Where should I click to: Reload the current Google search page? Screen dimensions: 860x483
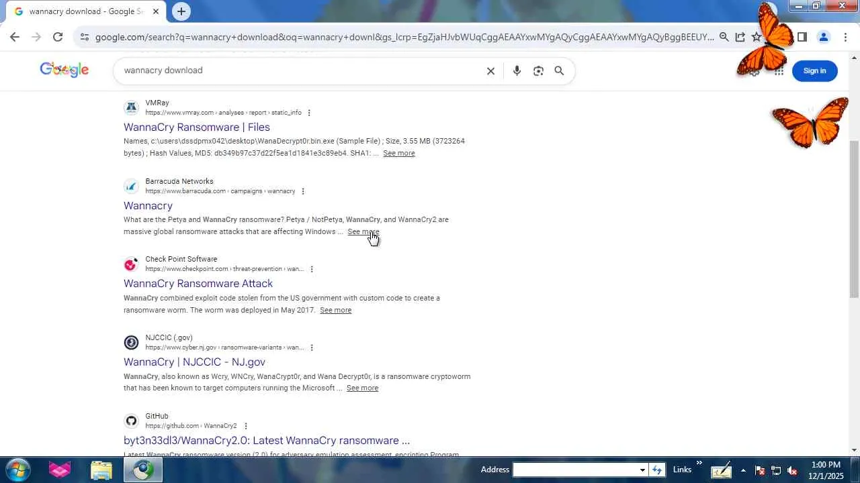click(58, 38)
